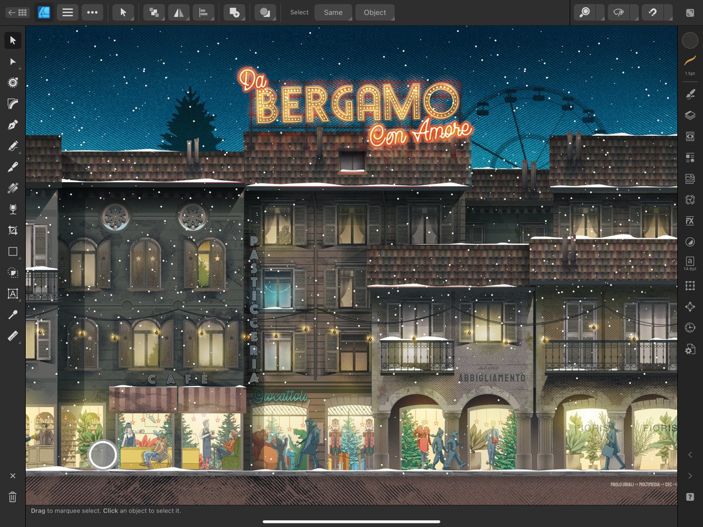703x527 pixels.
Task: Open the document settings gear studio
Action: tap(690, 349)
